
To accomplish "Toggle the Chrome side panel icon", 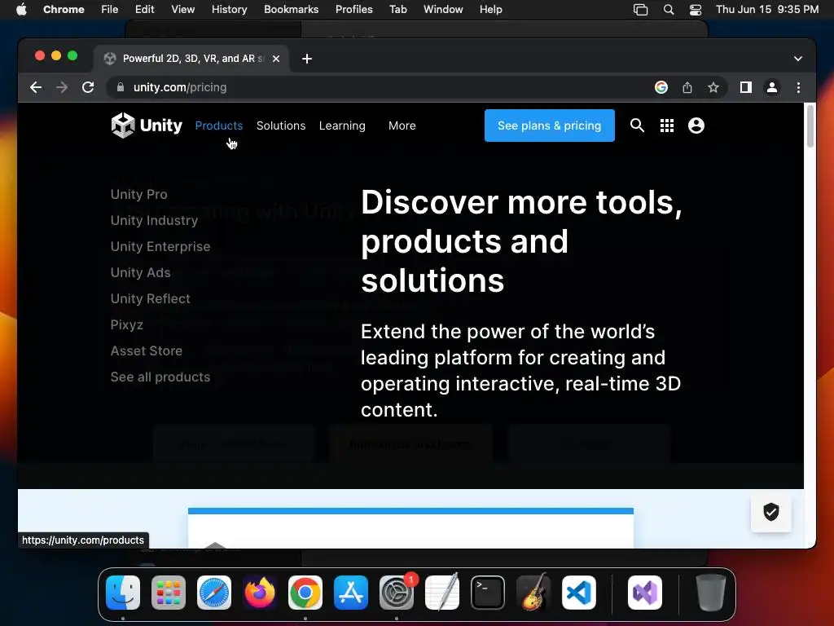I will [x=746, y=87].
